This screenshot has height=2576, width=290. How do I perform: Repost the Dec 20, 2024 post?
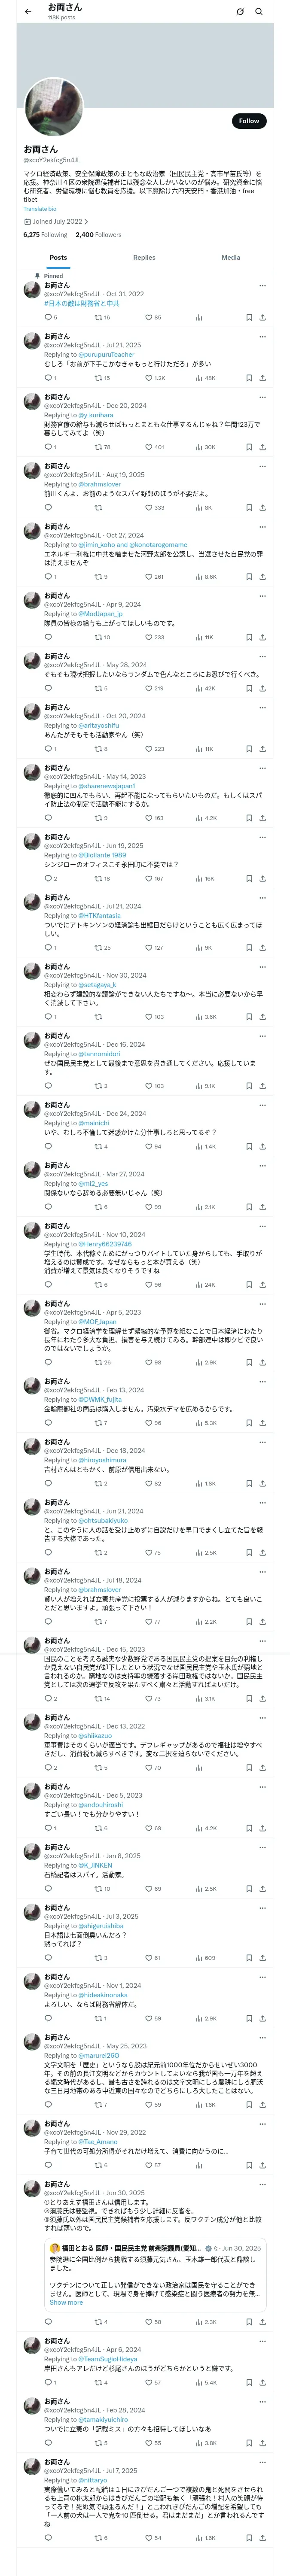tap(98, 447)
